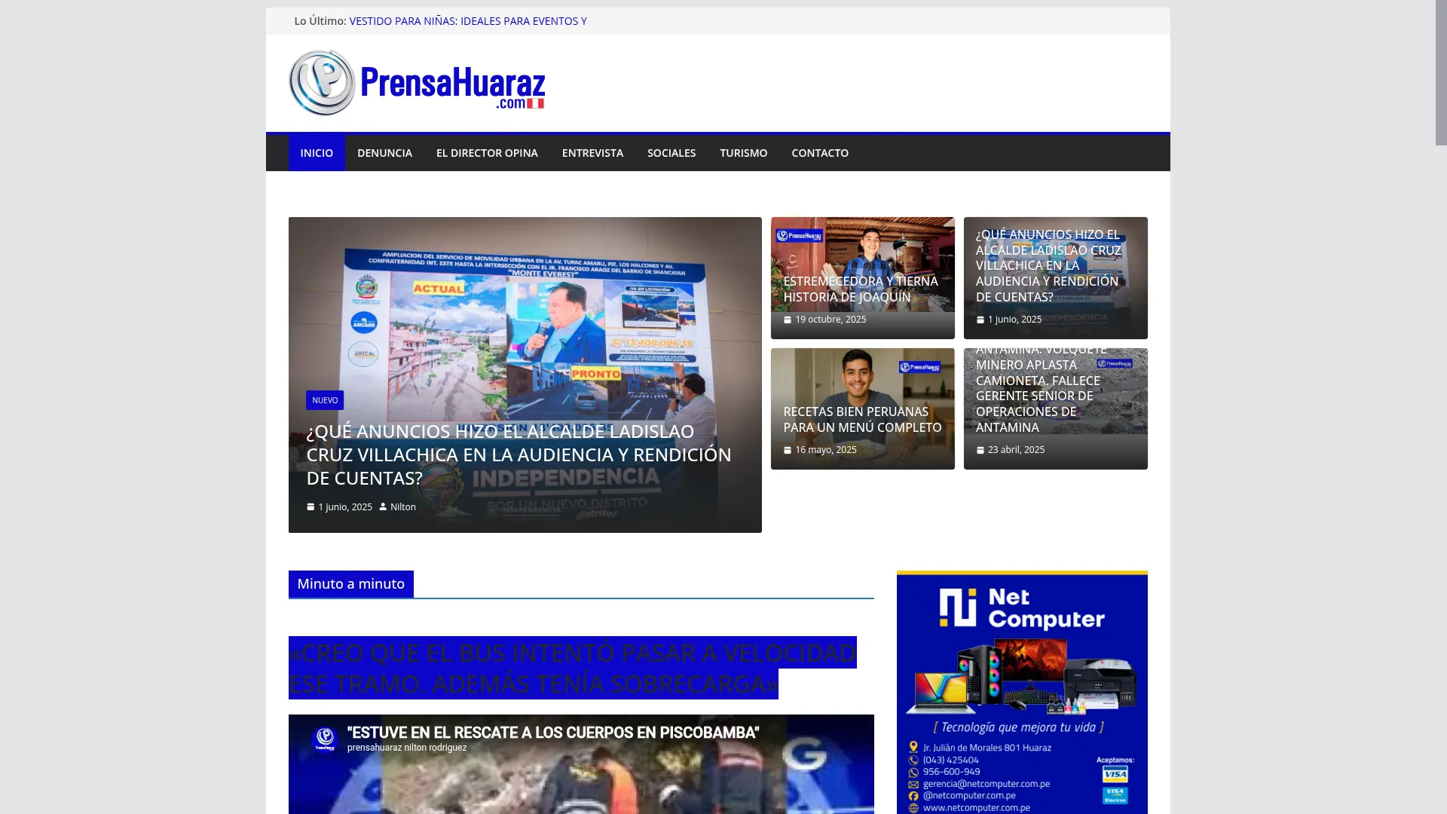Click the page vertical scrollbar thumb
The width and height of the screenshot is (1447, 814).
point(1441,72)
